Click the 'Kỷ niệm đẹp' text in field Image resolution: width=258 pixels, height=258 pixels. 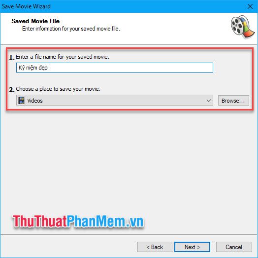33,68
